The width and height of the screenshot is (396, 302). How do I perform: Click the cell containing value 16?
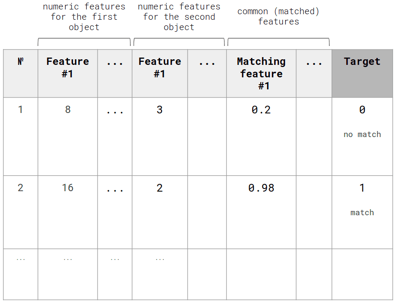68,188
